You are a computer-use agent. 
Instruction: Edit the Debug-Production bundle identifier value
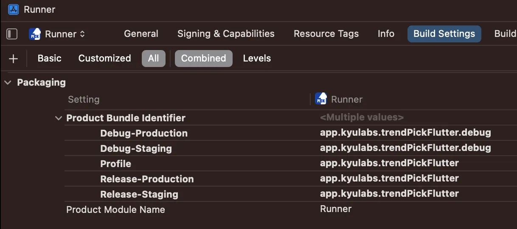tap(405, 133)
